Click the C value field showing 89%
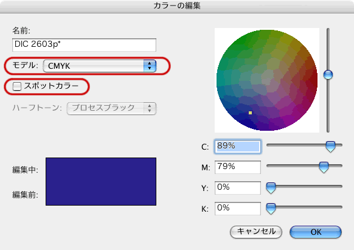The width and height of the screenshot is (354, 250). coord(237,147)
